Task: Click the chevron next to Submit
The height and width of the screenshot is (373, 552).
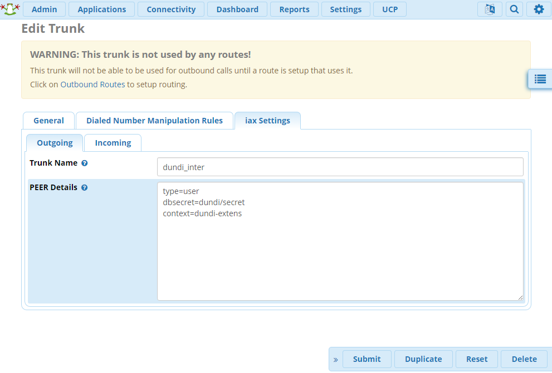Action: click(x=336, y=359)
